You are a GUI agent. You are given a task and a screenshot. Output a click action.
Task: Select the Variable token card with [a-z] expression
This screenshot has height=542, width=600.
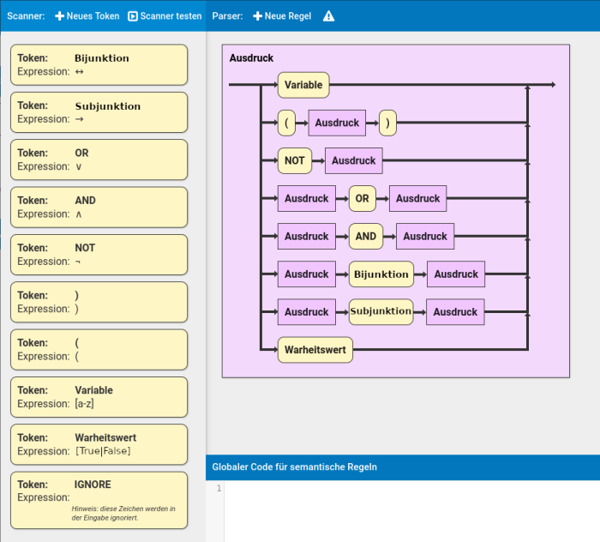point(99,397)
